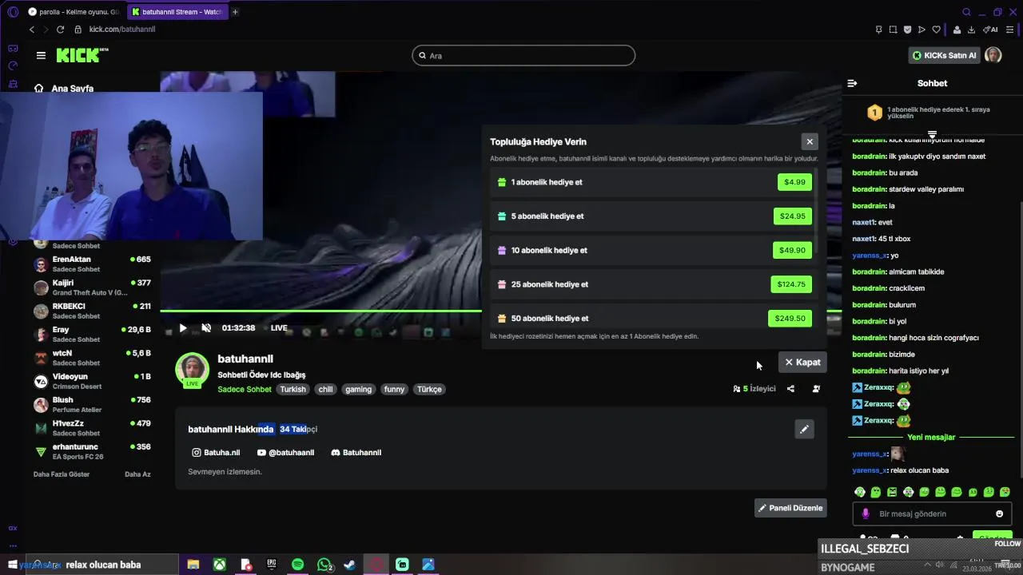Viewport: 1023px width, 575px height.
Task: Open the Sadece Sohbet category link
Action: click(x=245, y=389)
